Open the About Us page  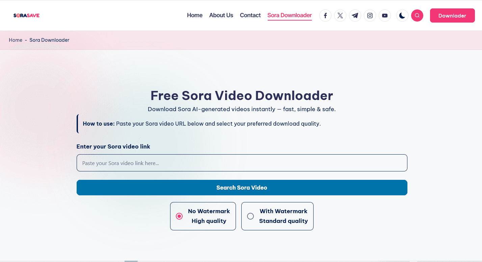click(x=221, y=15)
